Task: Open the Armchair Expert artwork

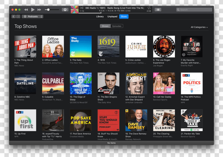Action: pos(136,83)
